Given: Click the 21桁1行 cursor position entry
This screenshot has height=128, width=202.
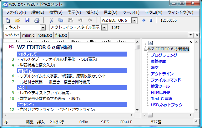Looking at the screenshot, I should (57, 122).
